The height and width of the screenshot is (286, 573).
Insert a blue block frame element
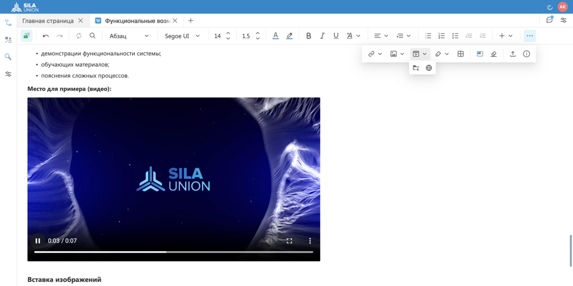click(x=480, y=54)
